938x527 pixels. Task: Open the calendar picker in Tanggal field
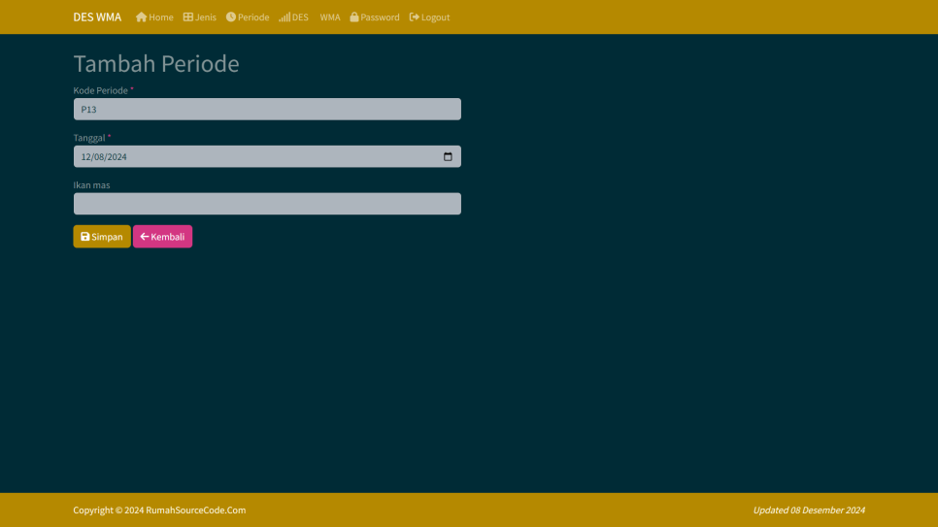(448, 157)
